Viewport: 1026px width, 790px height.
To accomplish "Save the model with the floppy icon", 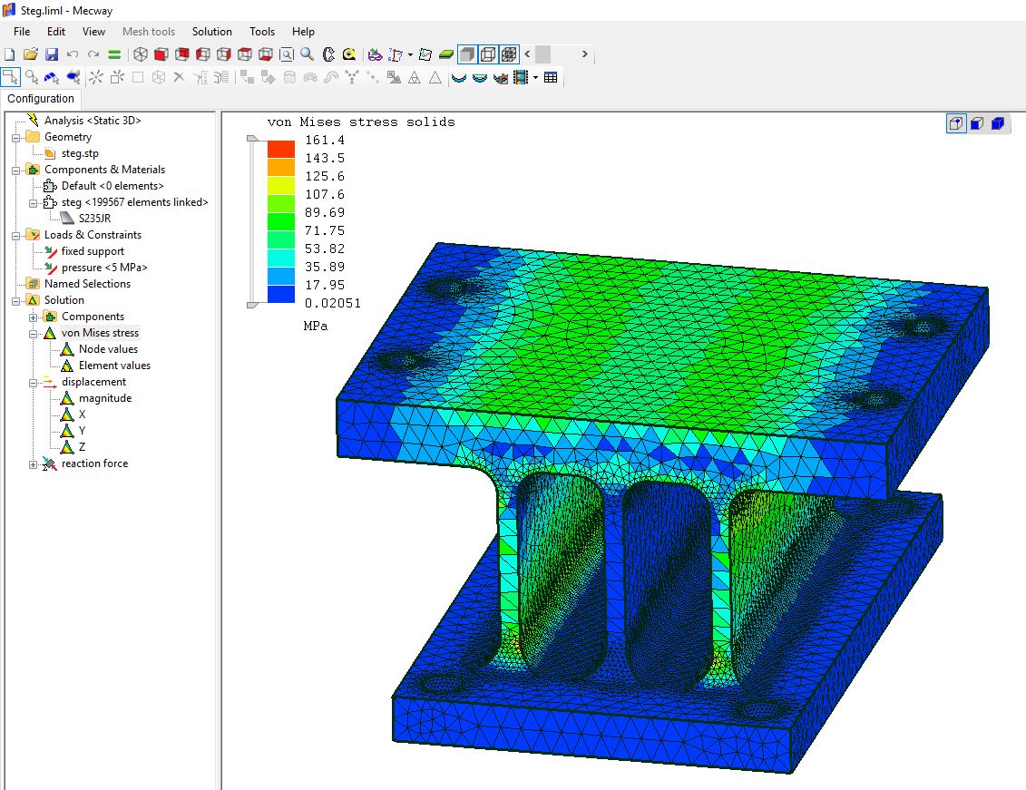I will pyautogui.click(x=52, y=54).
